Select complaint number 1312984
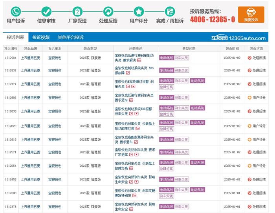 11,58
